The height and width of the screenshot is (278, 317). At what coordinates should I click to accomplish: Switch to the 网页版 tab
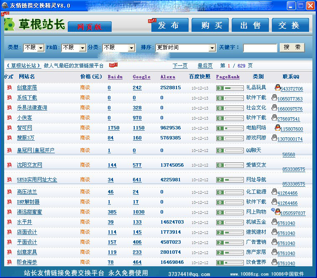89,27
